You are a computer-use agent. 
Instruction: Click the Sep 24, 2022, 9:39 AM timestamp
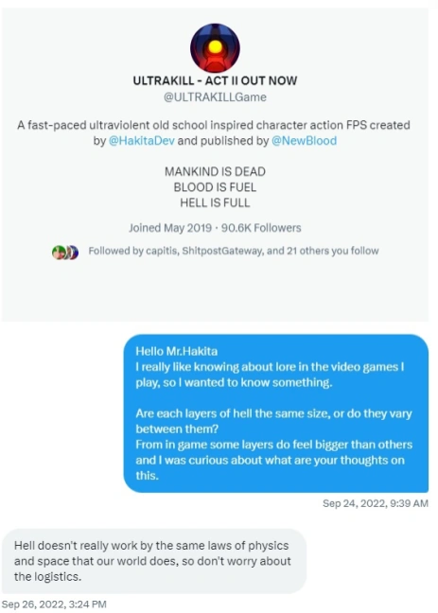[x=376, y=503]
